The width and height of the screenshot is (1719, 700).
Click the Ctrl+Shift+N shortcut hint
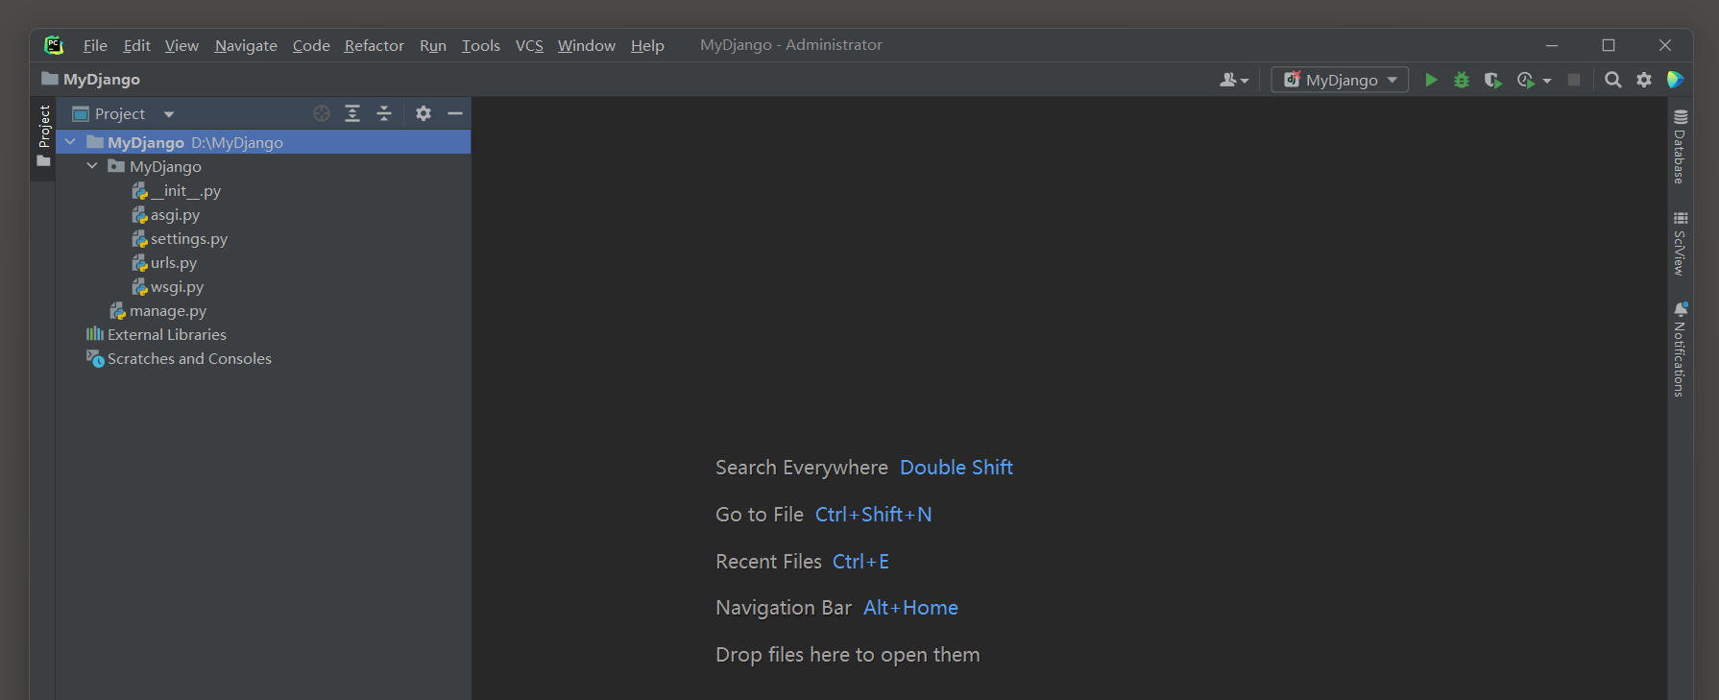874,514
